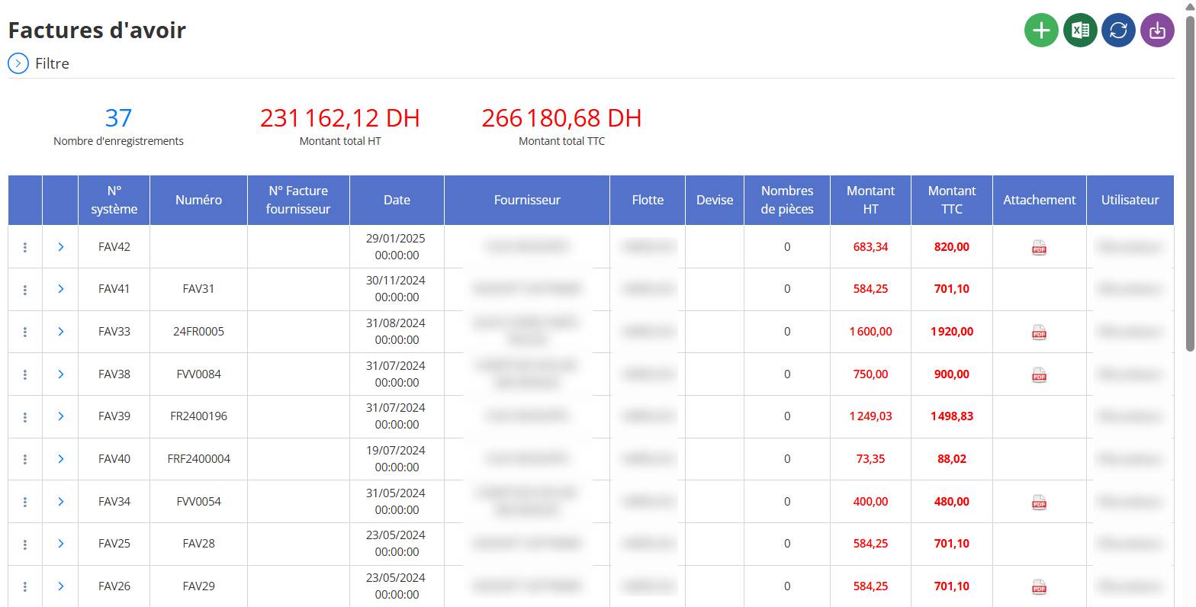This screenshot has height=607, width=1196.
Task: Expand row details for FAV33
Action: [x=60, y=332]
